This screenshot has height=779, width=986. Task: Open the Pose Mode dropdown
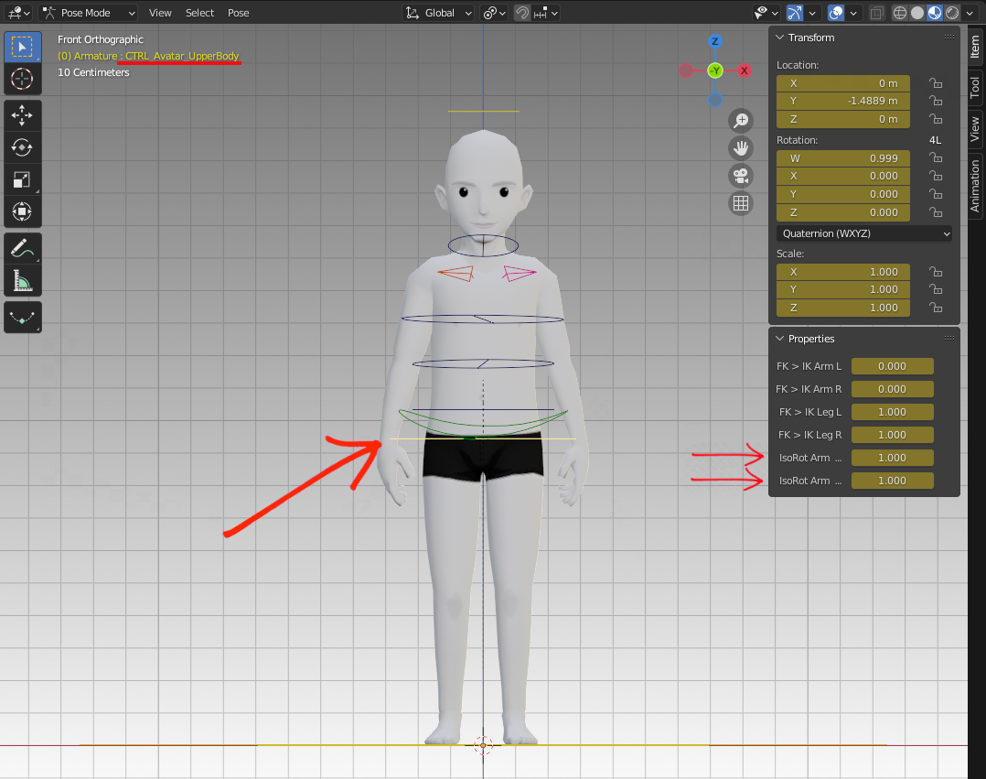[89, 13]
